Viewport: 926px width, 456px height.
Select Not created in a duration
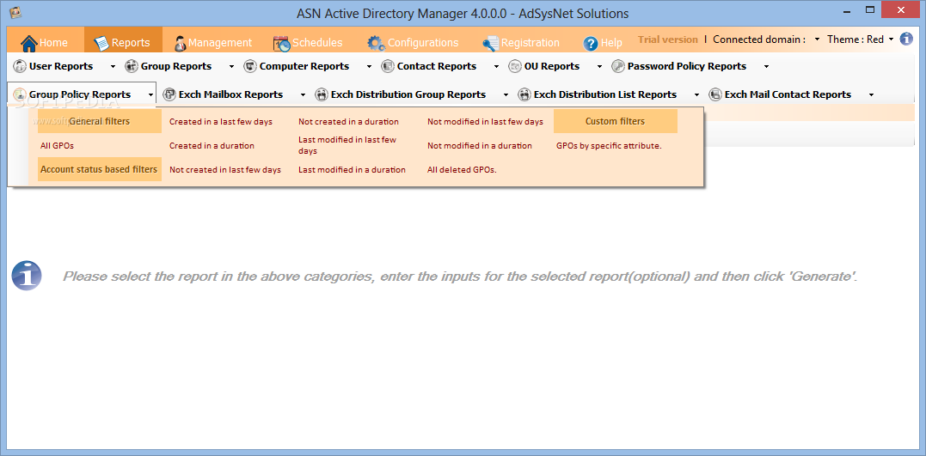pyautogui.click(x=348, y=122)
